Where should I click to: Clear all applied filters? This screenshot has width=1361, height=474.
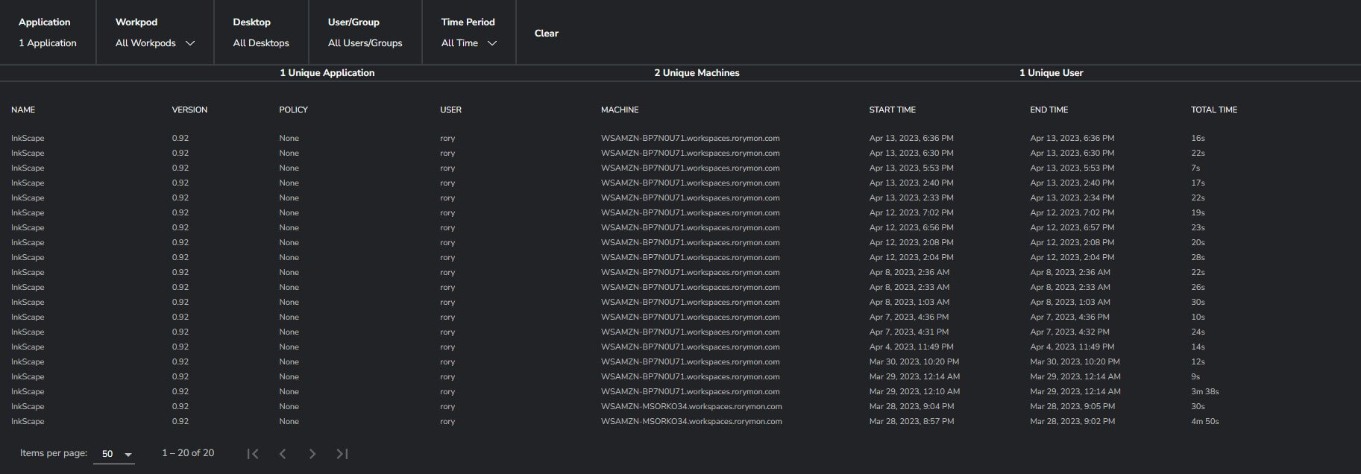[x=546, y=33]
